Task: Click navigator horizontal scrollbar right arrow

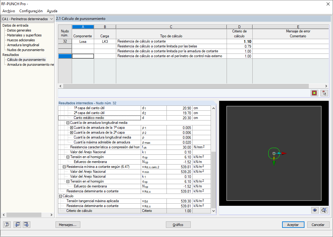Action: [x=52, y=215]
